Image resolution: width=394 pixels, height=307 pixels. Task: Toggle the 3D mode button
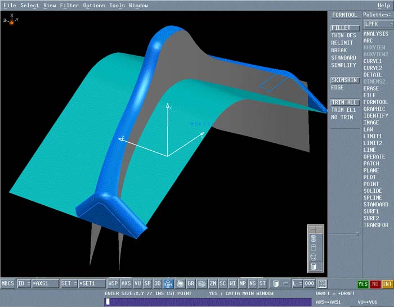158,283
